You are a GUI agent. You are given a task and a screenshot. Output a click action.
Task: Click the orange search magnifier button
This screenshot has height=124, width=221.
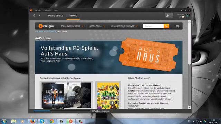pyautogui.click(x=166, y=26)
